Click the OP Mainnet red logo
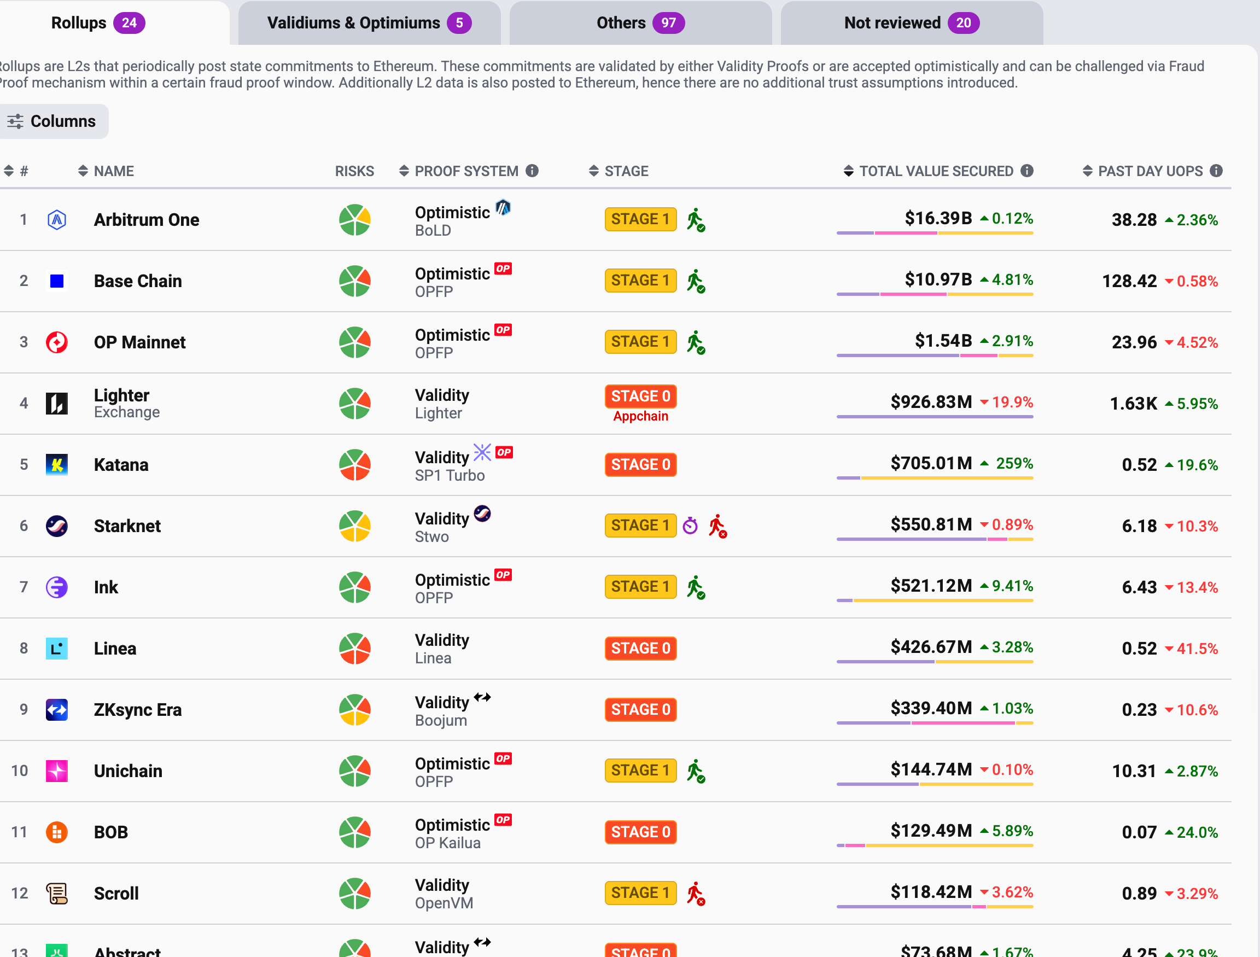 pos(57,342)
